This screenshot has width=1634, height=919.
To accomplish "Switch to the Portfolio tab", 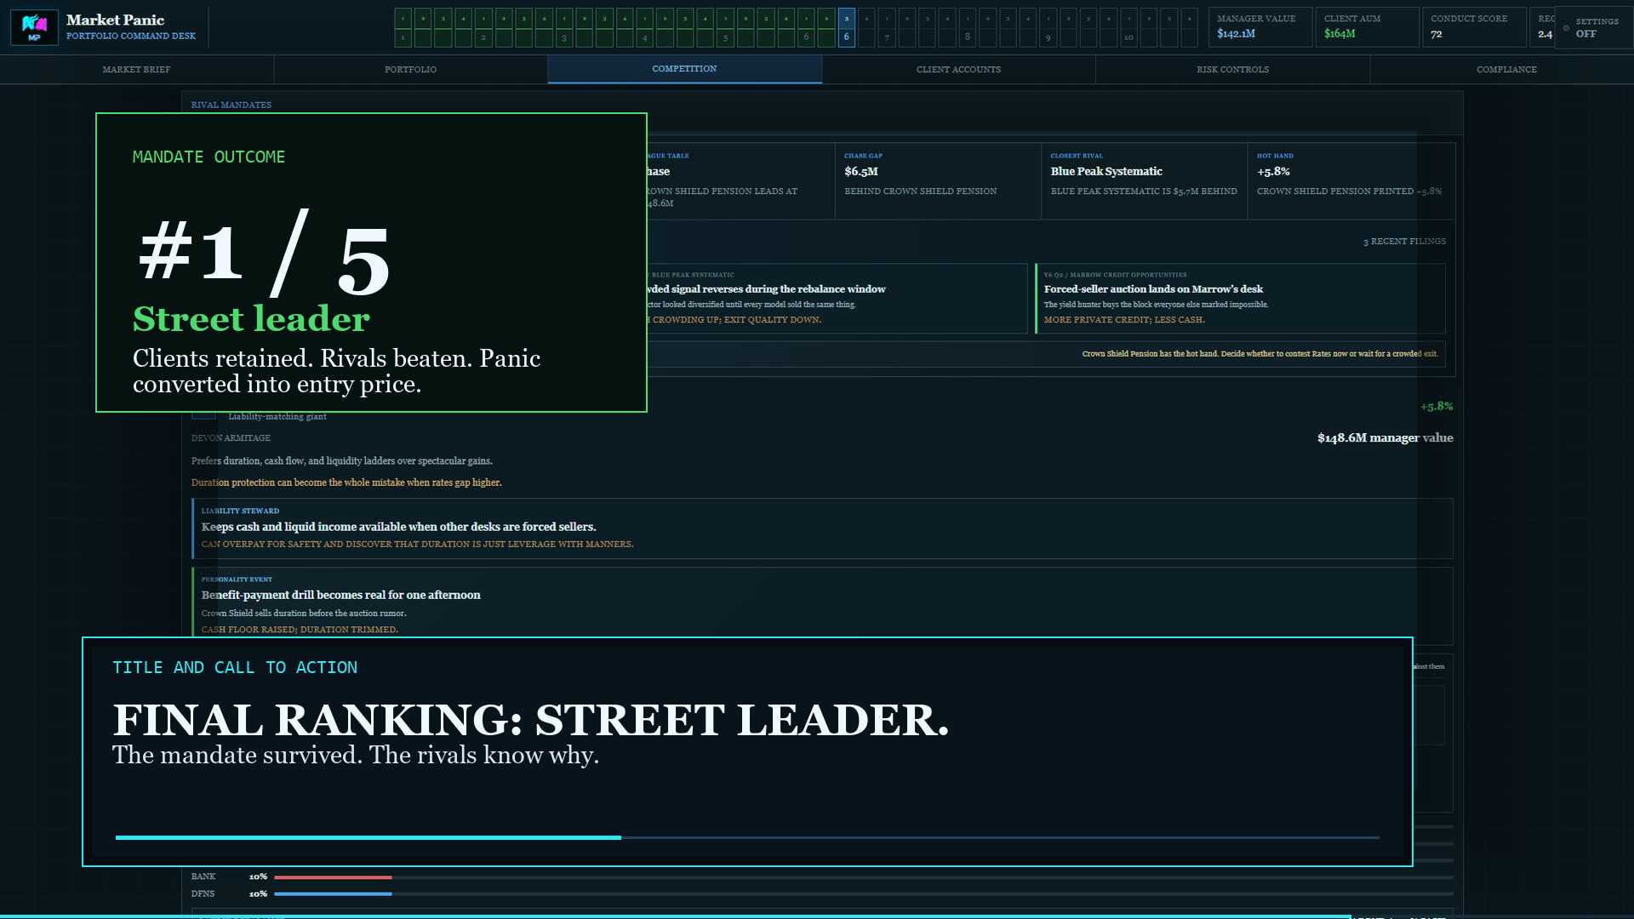I will (410, 69).
